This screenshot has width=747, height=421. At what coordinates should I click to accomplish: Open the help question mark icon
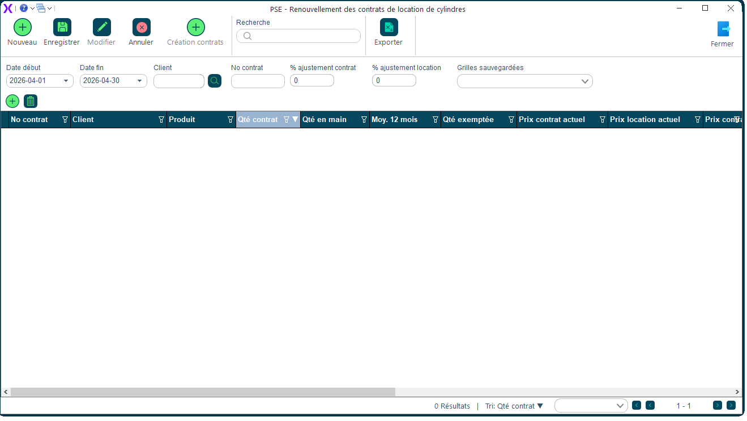(x=24, y=8)
